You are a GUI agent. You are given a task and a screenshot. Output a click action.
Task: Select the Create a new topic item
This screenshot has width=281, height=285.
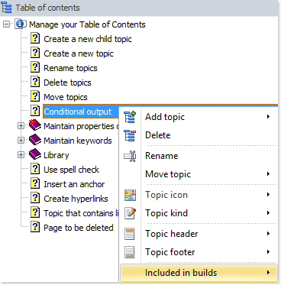79,53
